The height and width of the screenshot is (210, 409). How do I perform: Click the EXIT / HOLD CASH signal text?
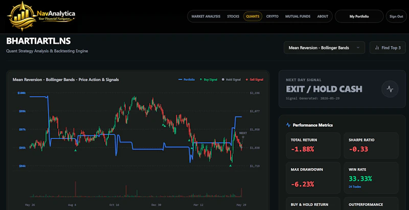324,89
